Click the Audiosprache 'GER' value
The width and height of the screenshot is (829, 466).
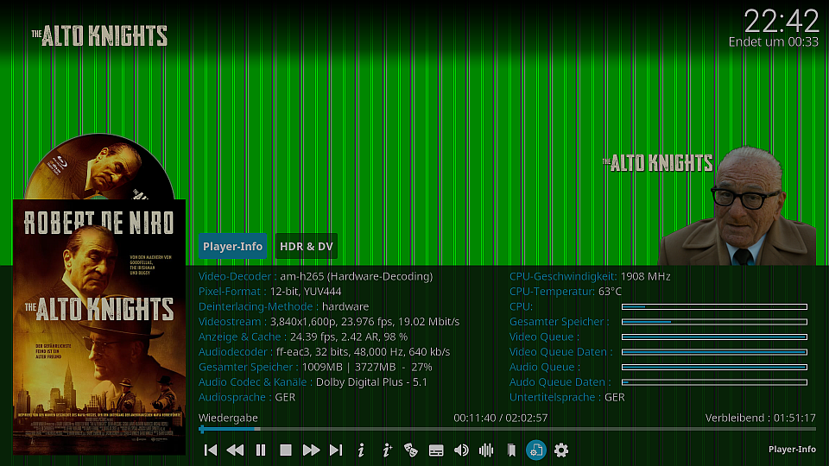click(x=285, y=397)
